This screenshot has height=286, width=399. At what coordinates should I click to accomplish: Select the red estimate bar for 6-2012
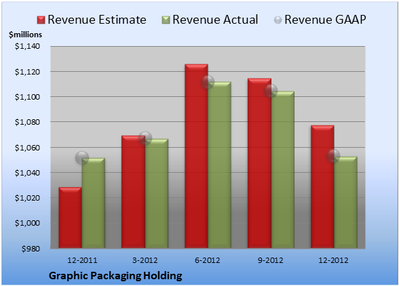coord(196,156)
